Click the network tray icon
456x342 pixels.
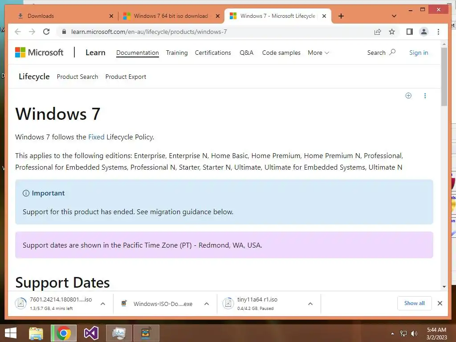[x=403, y=333]
